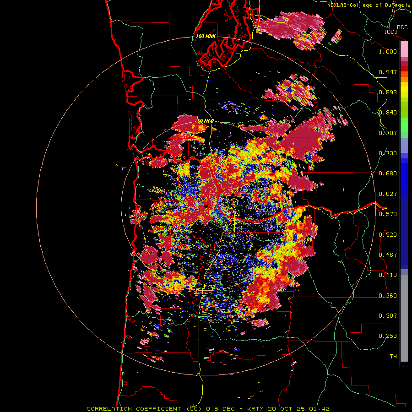This screenshot has height=412, width=412.
Task: Click the 0.840 scale value
Action: [388, 113]
